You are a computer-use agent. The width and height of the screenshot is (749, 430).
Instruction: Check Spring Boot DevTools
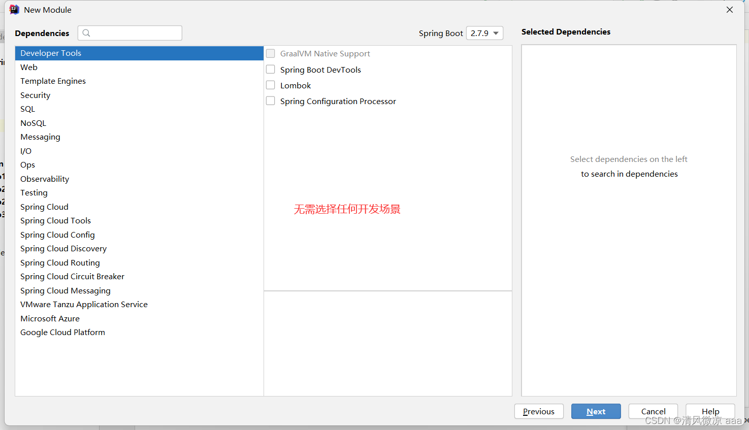coord(271,70)
